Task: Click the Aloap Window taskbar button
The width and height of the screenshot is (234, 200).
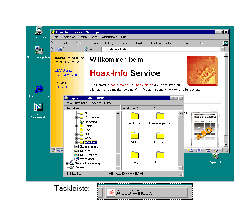Action: pos(146,193)
